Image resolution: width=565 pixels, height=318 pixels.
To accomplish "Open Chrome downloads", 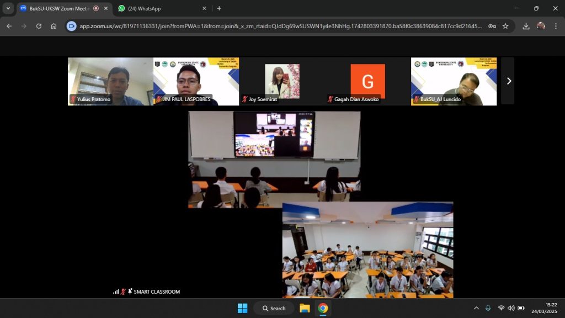I will (x=526, y=26).
